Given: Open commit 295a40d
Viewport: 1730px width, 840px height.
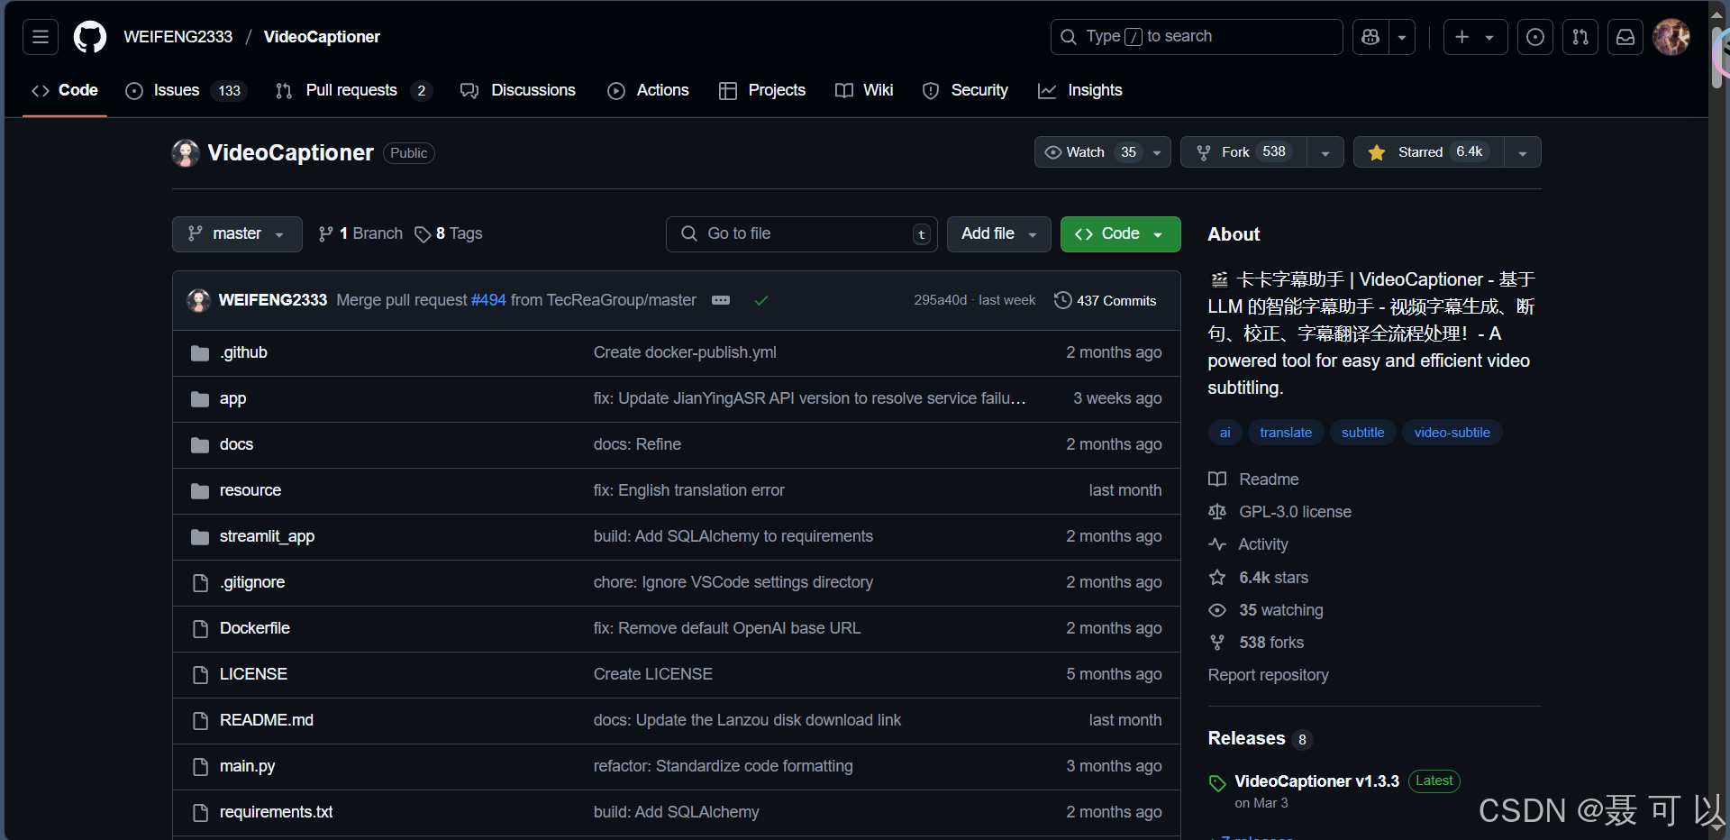Looking at the screenshot, I should [940, 300].
